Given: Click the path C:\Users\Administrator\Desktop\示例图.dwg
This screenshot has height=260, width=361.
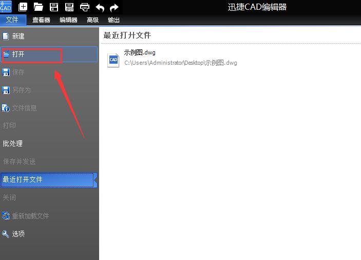Looking at the screenshot, I should click(x=181, y=63).
